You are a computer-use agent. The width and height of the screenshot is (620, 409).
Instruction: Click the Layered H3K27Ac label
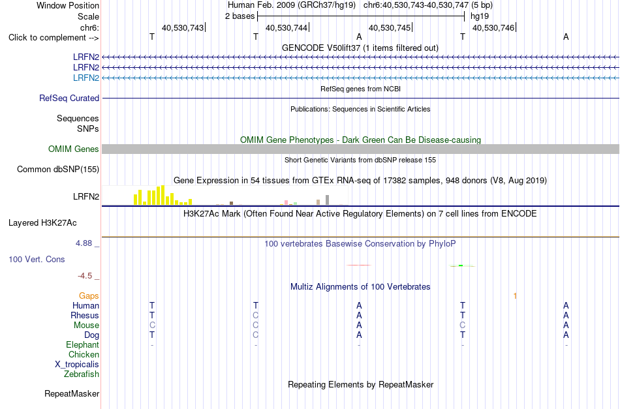click(42, 223)
